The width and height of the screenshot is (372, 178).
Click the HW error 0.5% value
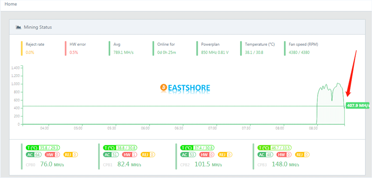coord(74,52)
